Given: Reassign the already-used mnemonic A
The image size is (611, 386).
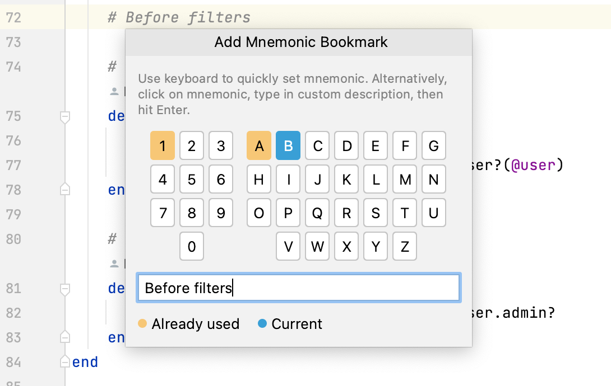Looking at the screenshot, I should (x=258, y=145).
